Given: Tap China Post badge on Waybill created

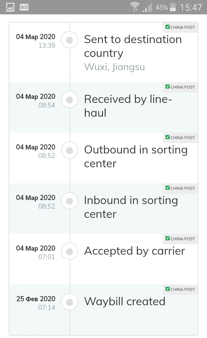Looking at the screenshot, I should (180, 289).
